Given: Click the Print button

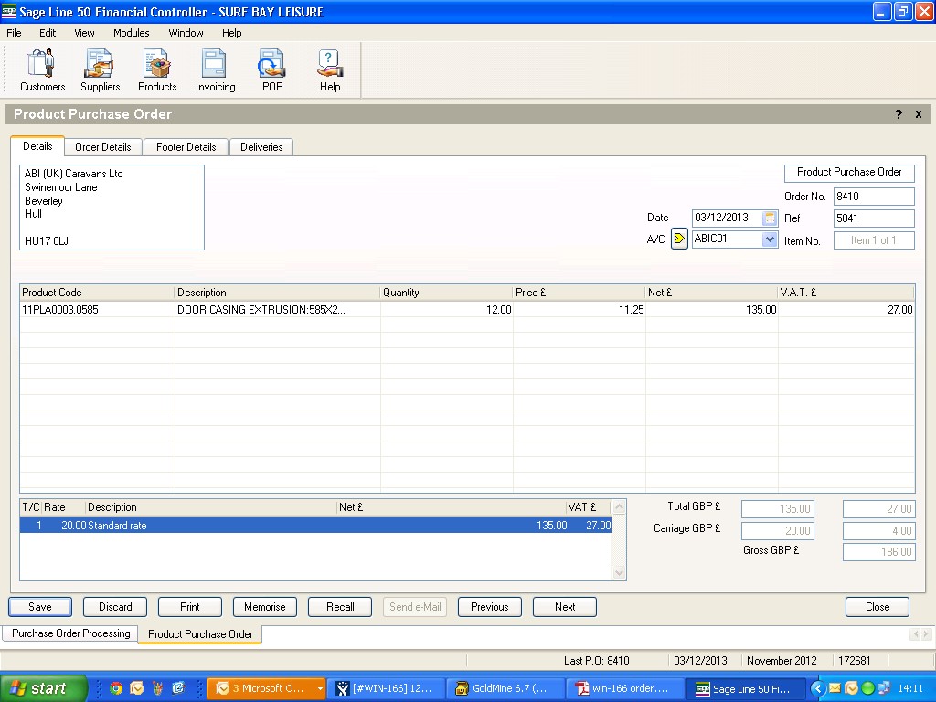Looking at the screenshot, I should pyautogui.click(x=190, y=607).
